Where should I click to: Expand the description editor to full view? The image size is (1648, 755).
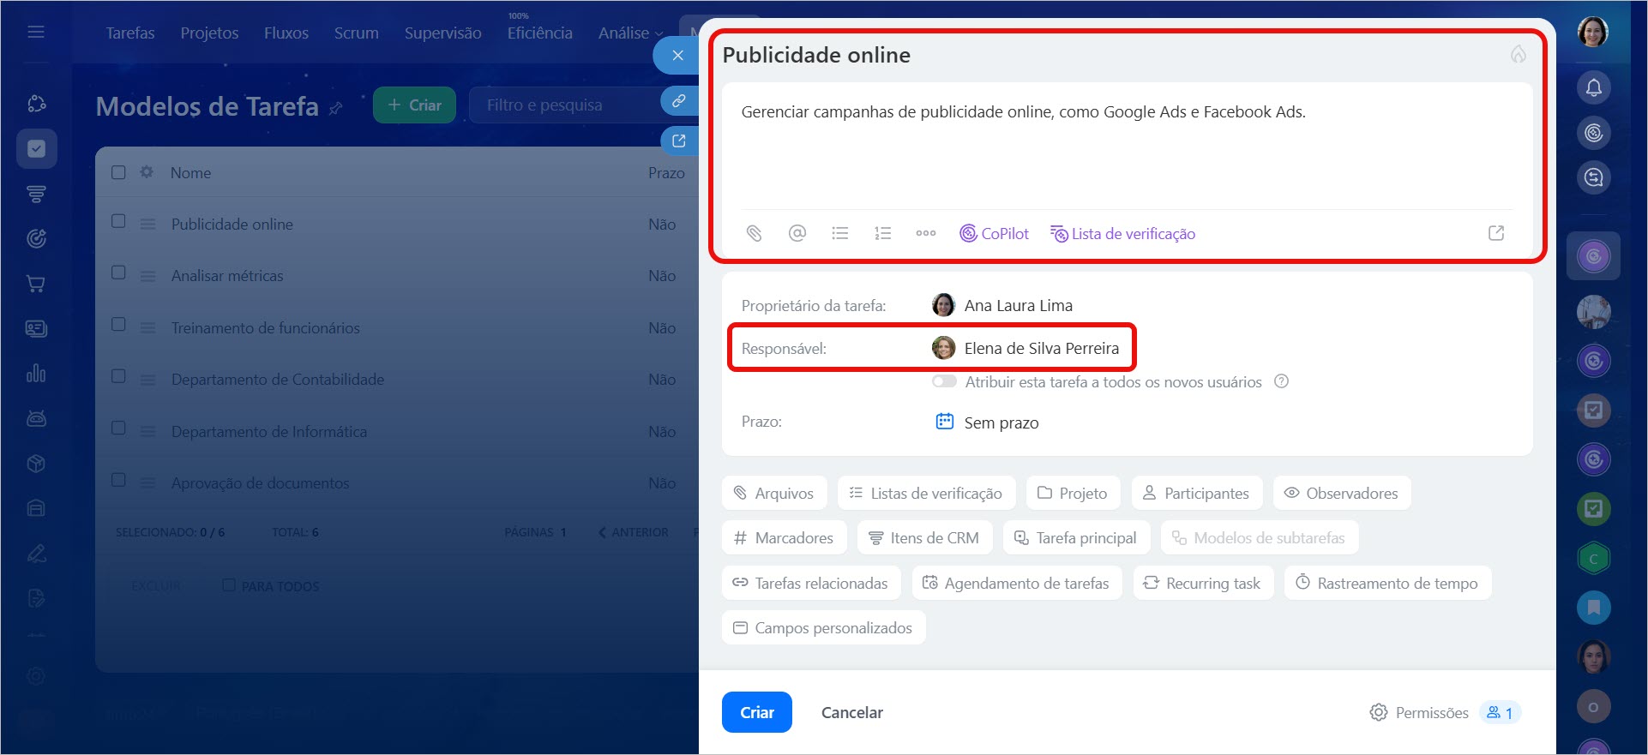click(1495, 233)
